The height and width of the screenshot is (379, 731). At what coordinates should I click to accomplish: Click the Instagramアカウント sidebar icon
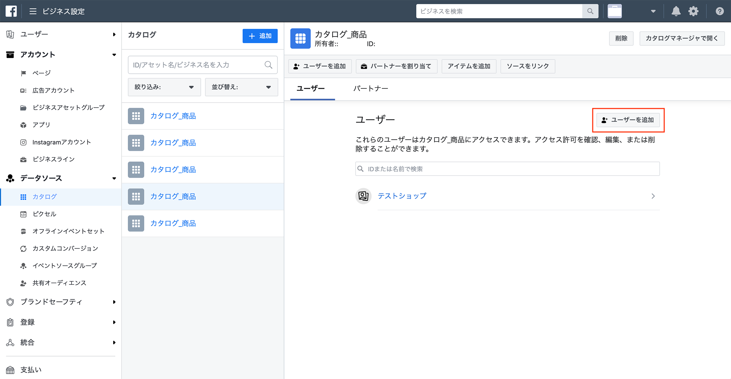[23, 142]
